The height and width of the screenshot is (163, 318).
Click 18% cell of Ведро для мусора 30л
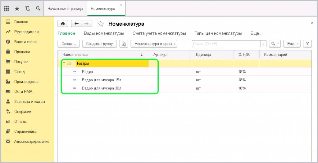[246, 88]
